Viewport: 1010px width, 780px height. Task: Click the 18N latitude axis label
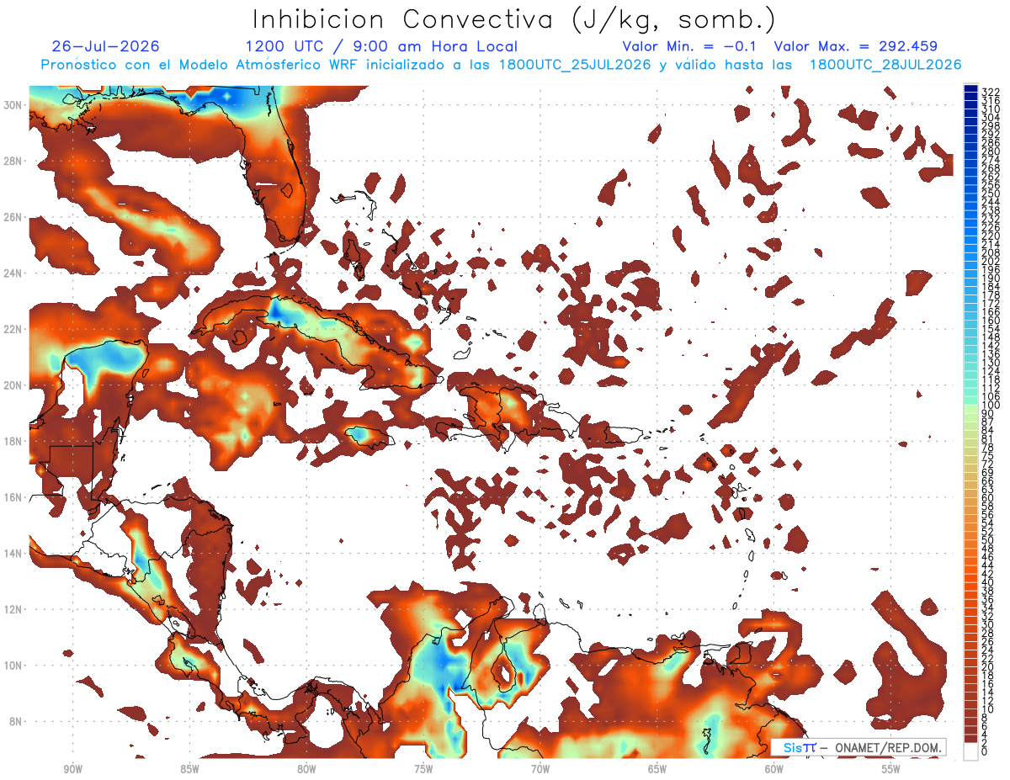point(14,441)
